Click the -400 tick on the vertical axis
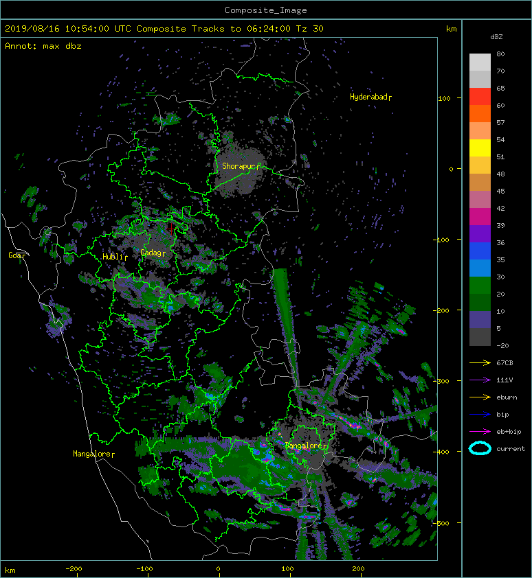The width and height of the screenshot is (532, 578). pyautogui.click(x=441, y=452)
